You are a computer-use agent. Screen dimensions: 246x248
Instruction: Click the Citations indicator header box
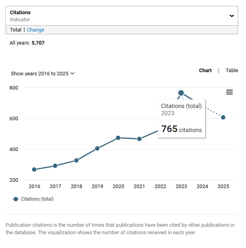pos(118,16)
